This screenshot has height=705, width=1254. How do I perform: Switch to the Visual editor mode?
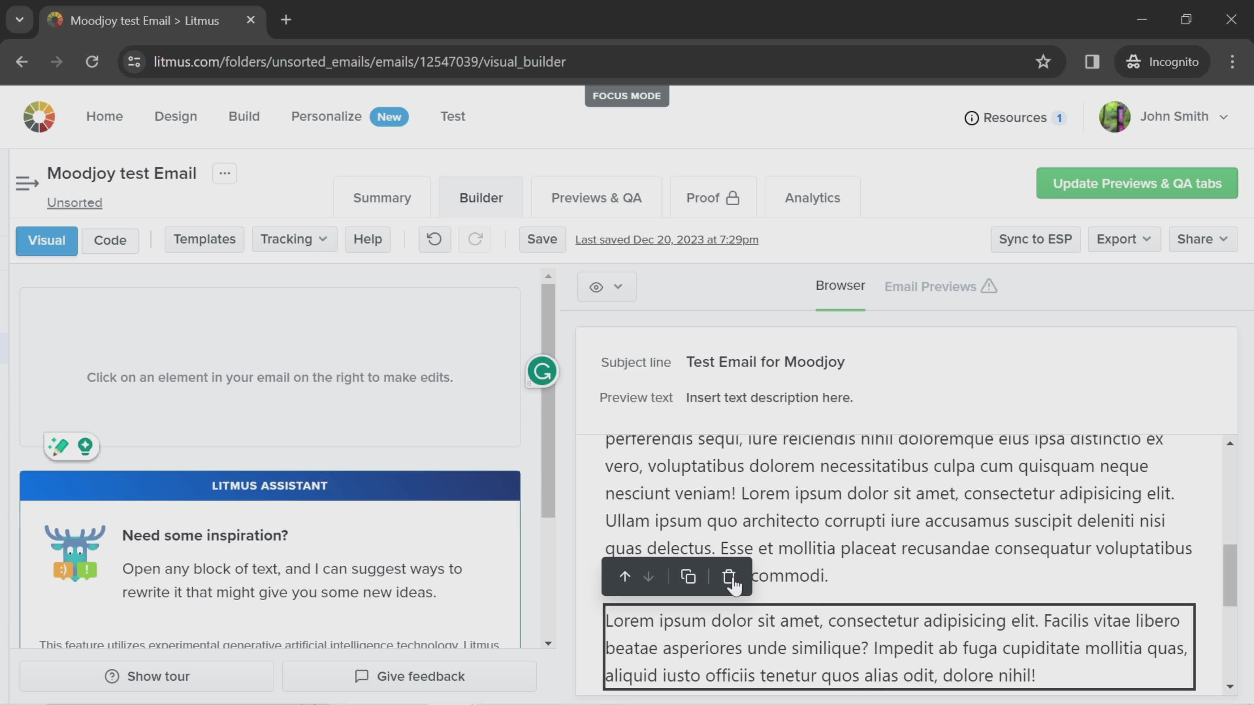click(46, 239)
